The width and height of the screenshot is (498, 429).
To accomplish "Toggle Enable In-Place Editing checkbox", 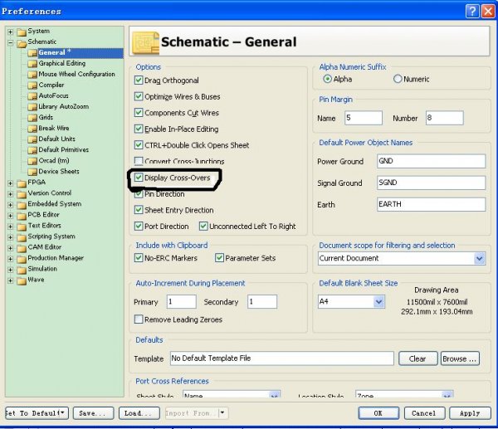I will pos(139,129).
